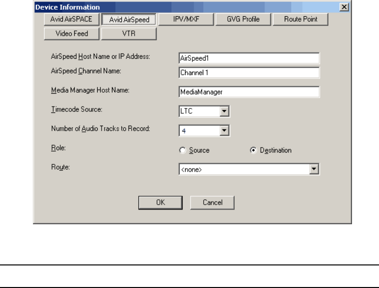Click the Timecode Source label
The height and width of the screenshot is (288, 379).
(x=77, y=109)
